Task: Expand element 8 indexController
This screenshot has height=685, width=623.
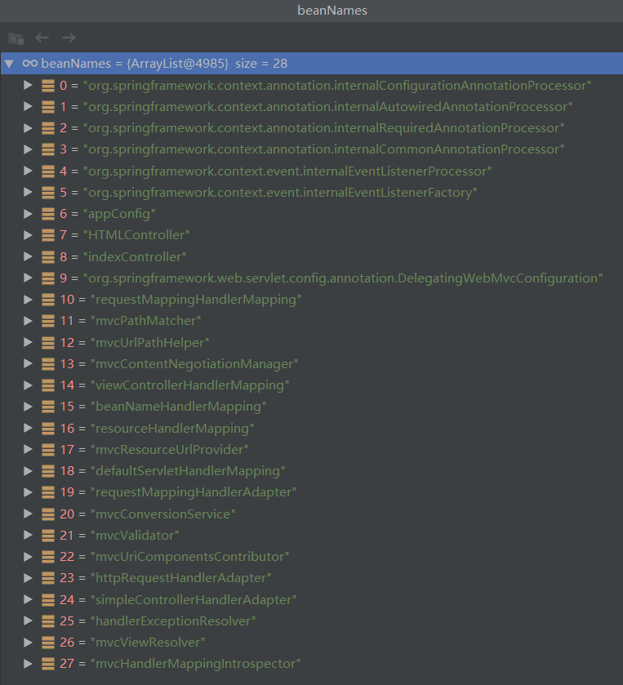Action: 28,256
